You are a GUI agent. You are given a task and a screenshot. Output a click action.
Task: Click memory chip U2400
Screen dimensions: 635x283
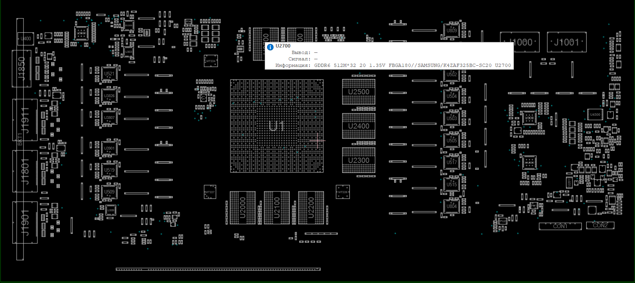pyautogui.click(x=359, y=126)
